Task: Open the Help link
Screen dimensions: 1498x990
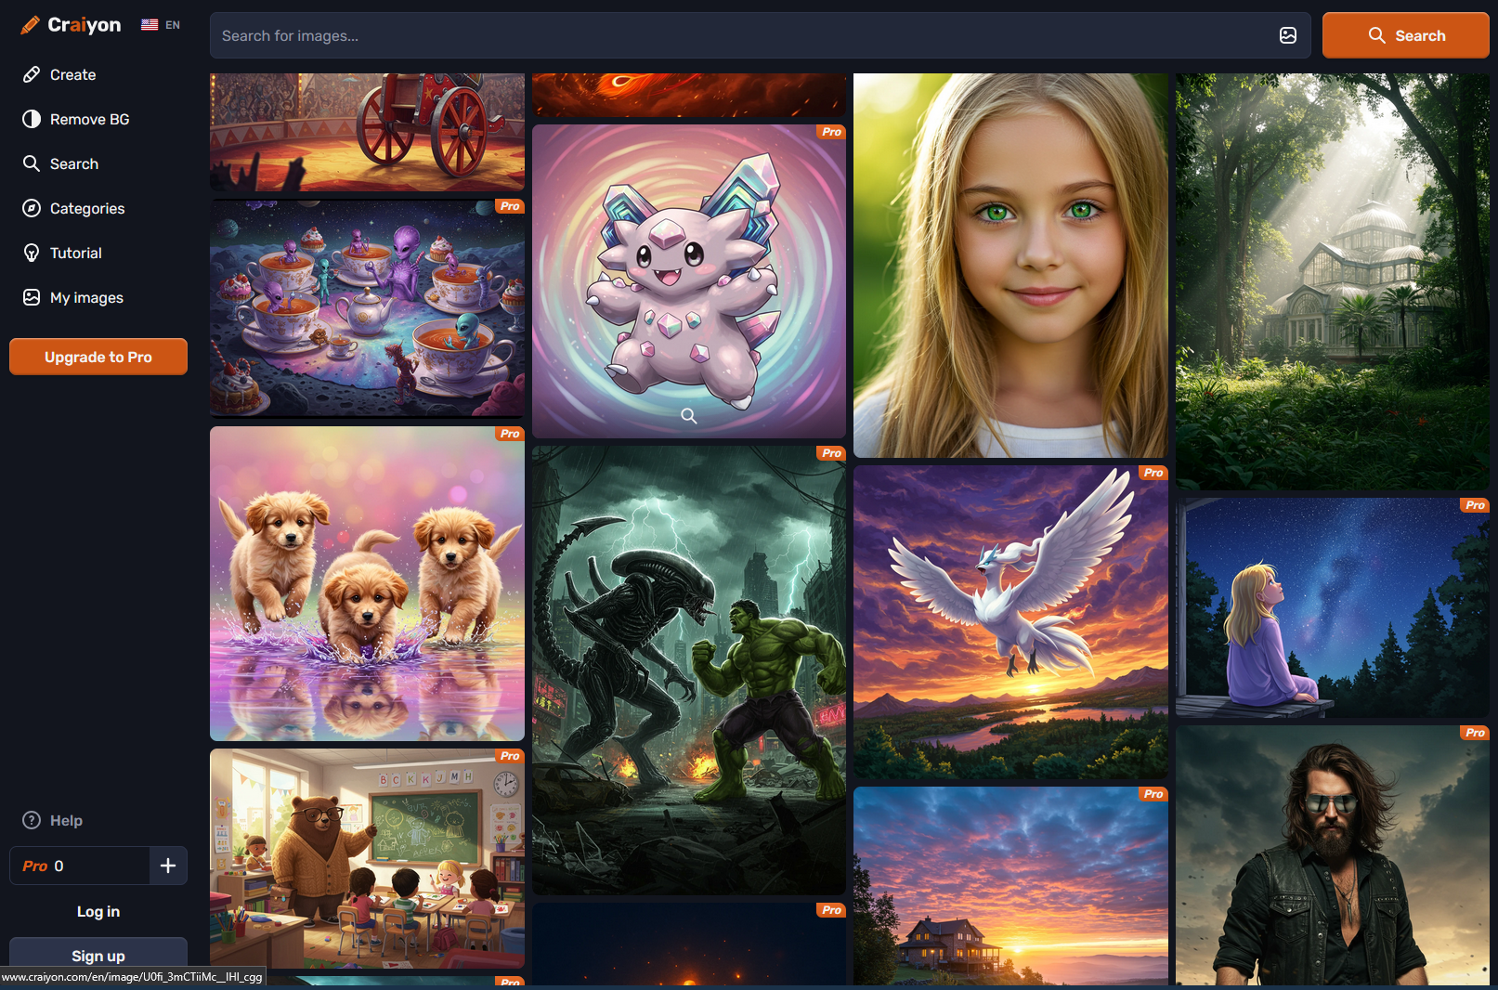Action: point(65,821)
